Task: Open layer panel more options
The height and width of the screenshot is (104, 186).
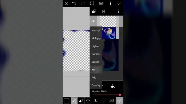Action: (x=118, y=11)
